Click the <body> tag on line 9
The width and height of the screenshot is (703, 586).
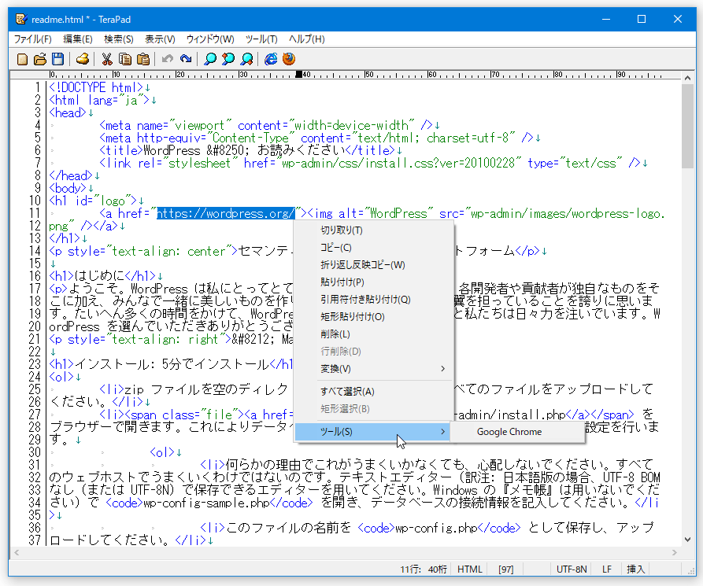tap(68, 188)
